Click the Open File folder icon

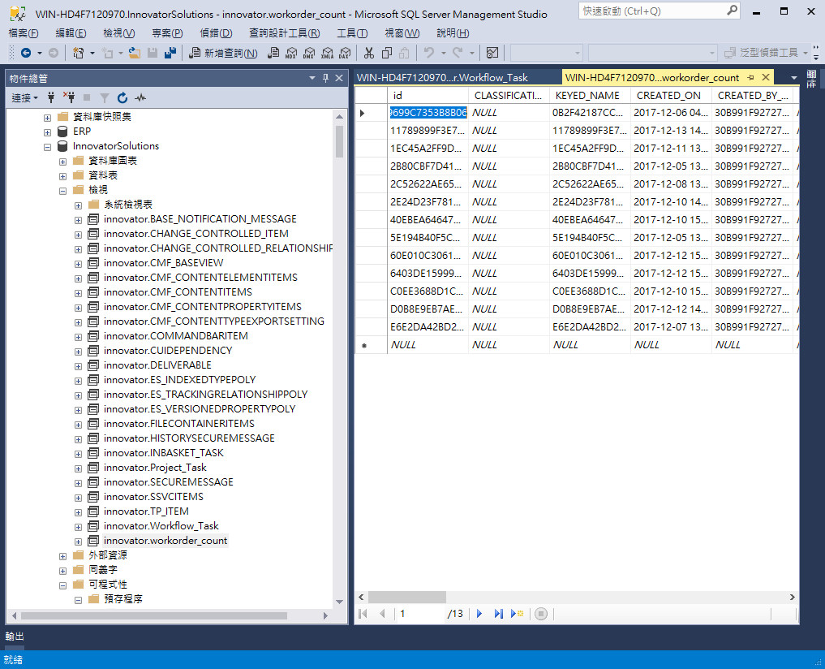(135, 53)
